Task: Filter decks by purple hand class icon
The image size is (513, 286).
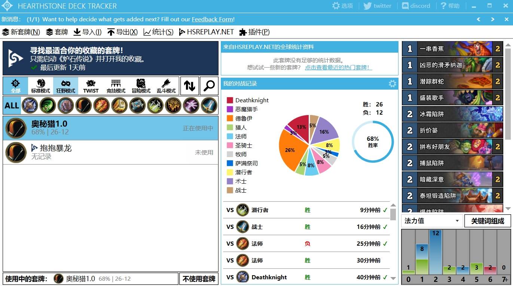Action: point(191,106)
